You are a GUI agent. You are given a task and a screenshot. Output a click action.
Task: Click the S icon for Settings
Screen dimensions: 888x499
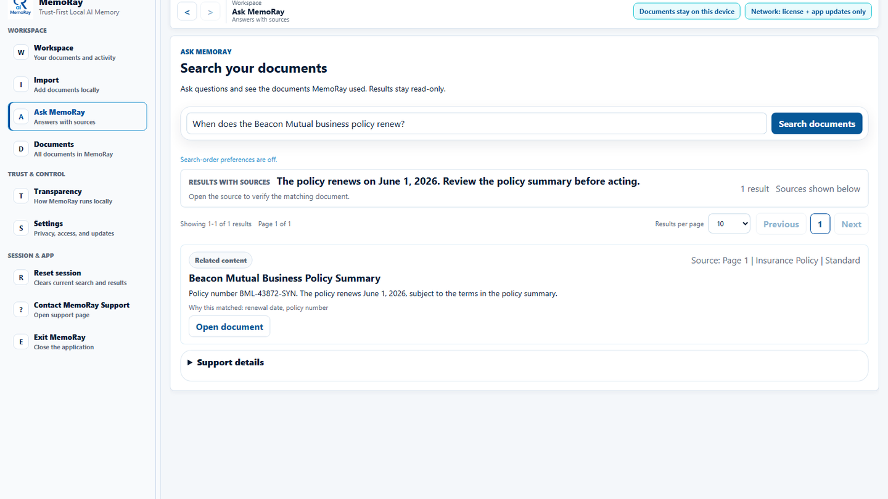pos(21,228)
